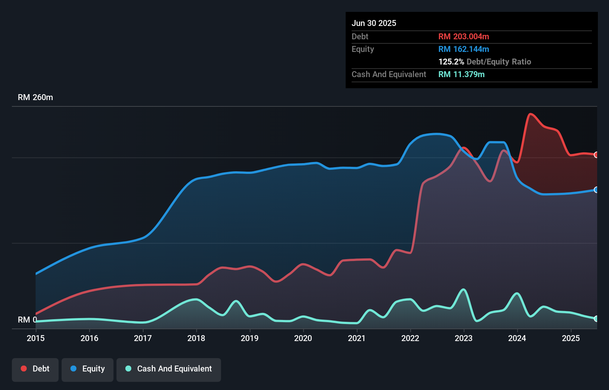
Task: Select the 2020 year axis label
Action: 303,338
